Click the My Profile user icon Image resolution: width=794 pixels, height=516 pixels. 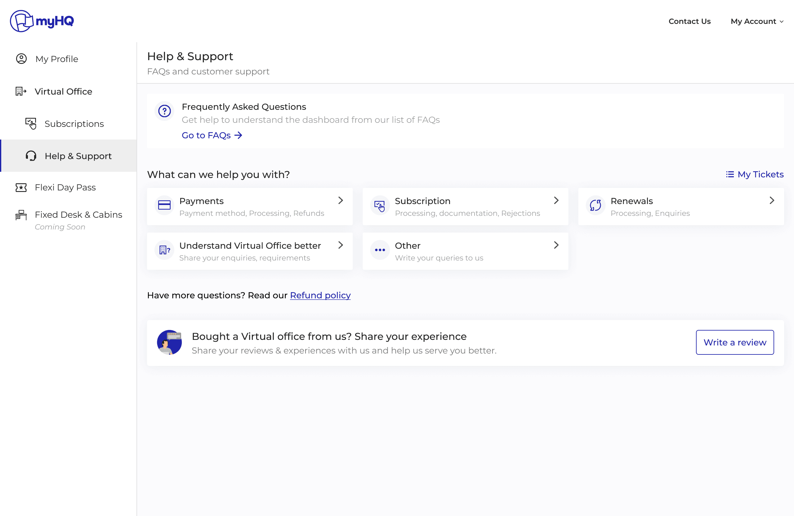tap(21, 59)
